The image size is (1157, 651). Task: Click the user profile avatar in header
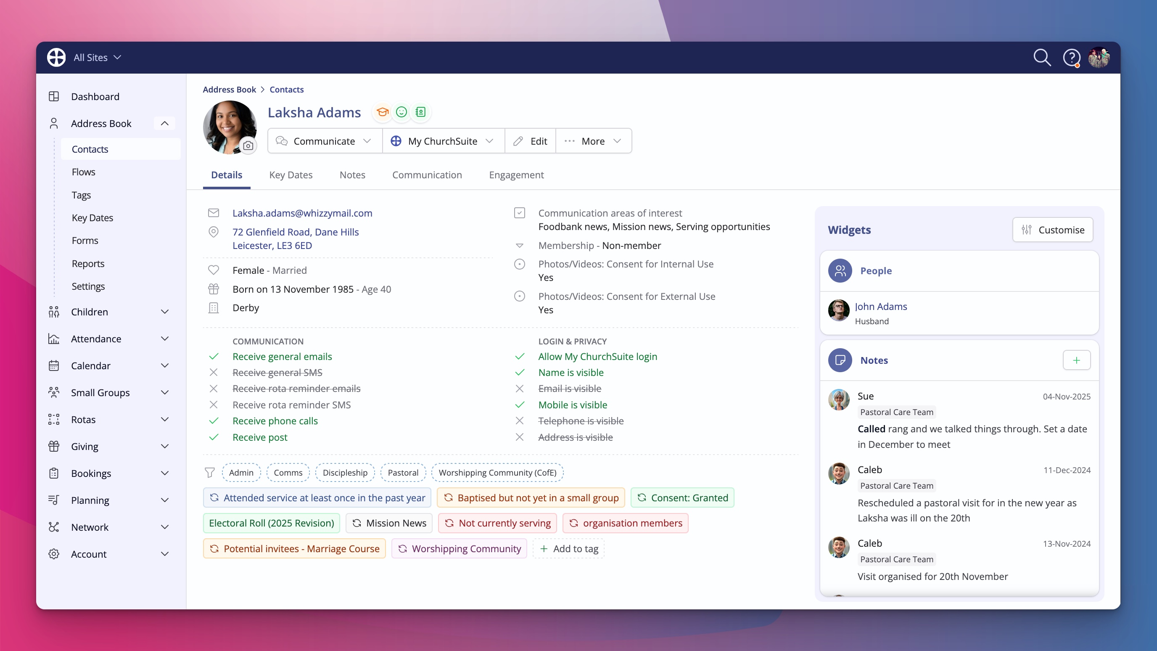1099,58
